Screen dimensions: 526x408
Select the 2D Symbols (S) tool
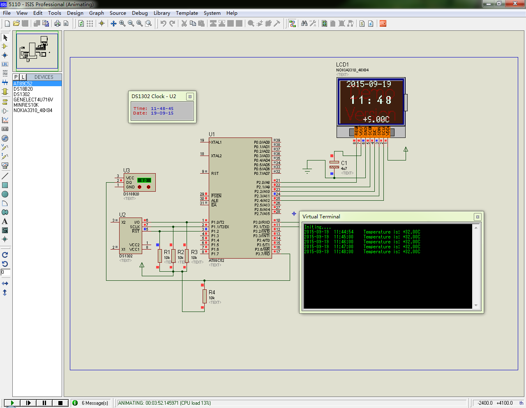click(x=5, y=230)
